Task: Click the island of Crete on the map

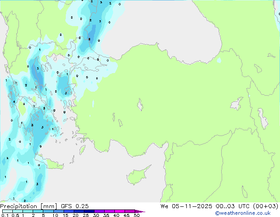Action: click(51, 164)
